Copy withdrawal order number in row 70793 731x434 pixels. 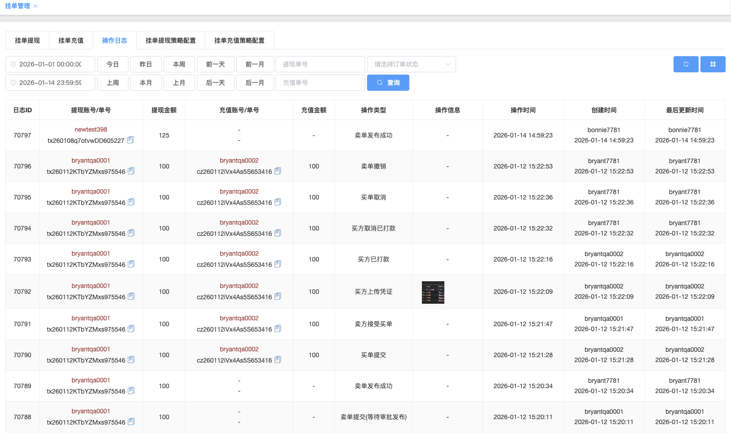131,264
